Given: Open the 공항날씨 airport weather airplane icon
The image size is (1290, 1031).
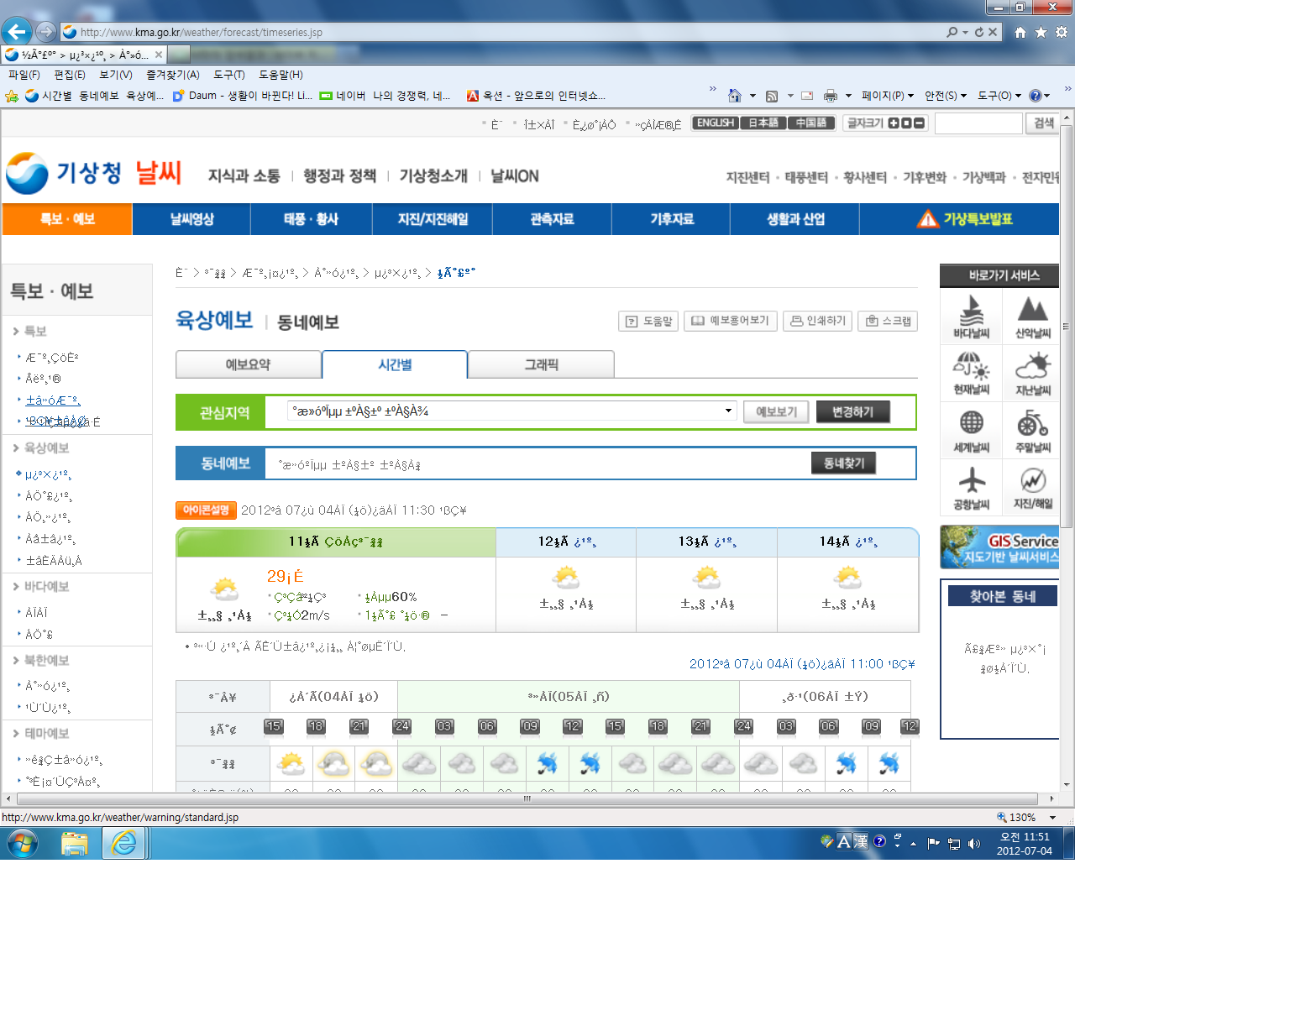Looking at the screenshot, I should (972, 488).
